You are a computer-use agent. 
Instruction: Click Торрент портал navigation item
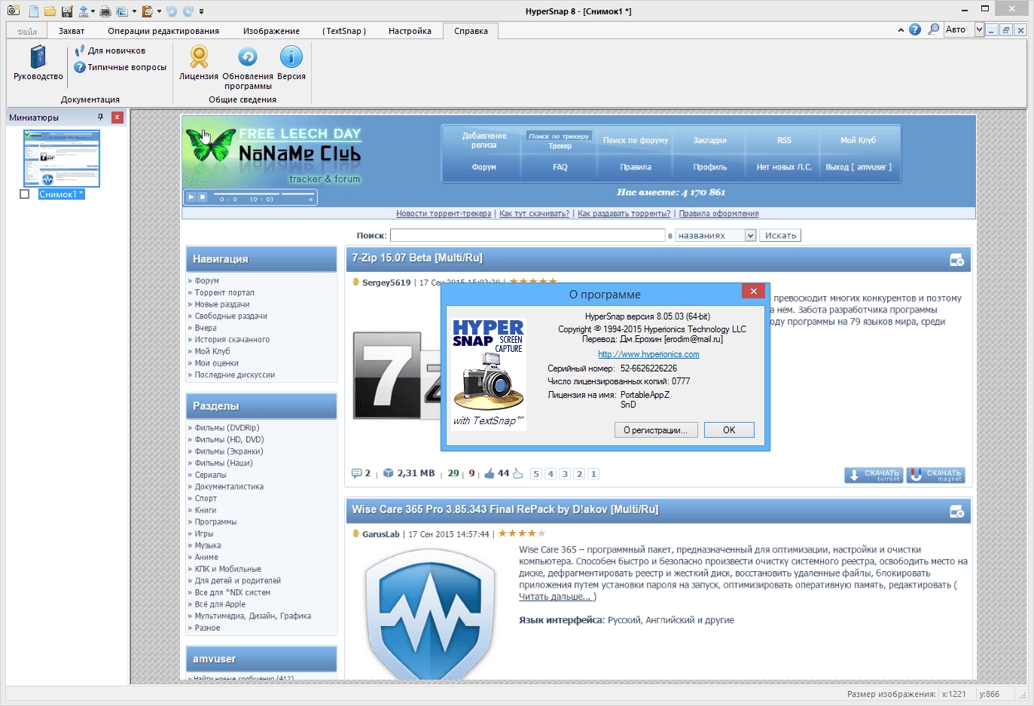point(224,292)
